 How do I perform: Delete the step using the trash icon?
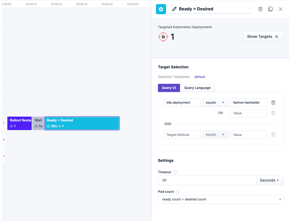pos(260,9)
